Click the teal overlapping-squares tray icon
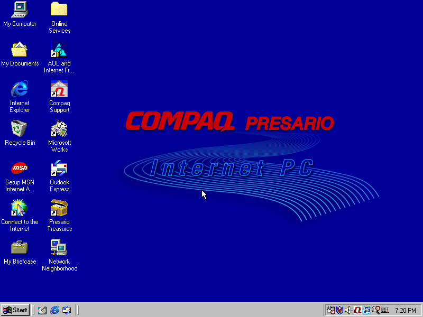 pyautogui.click(x=366, y=310)
